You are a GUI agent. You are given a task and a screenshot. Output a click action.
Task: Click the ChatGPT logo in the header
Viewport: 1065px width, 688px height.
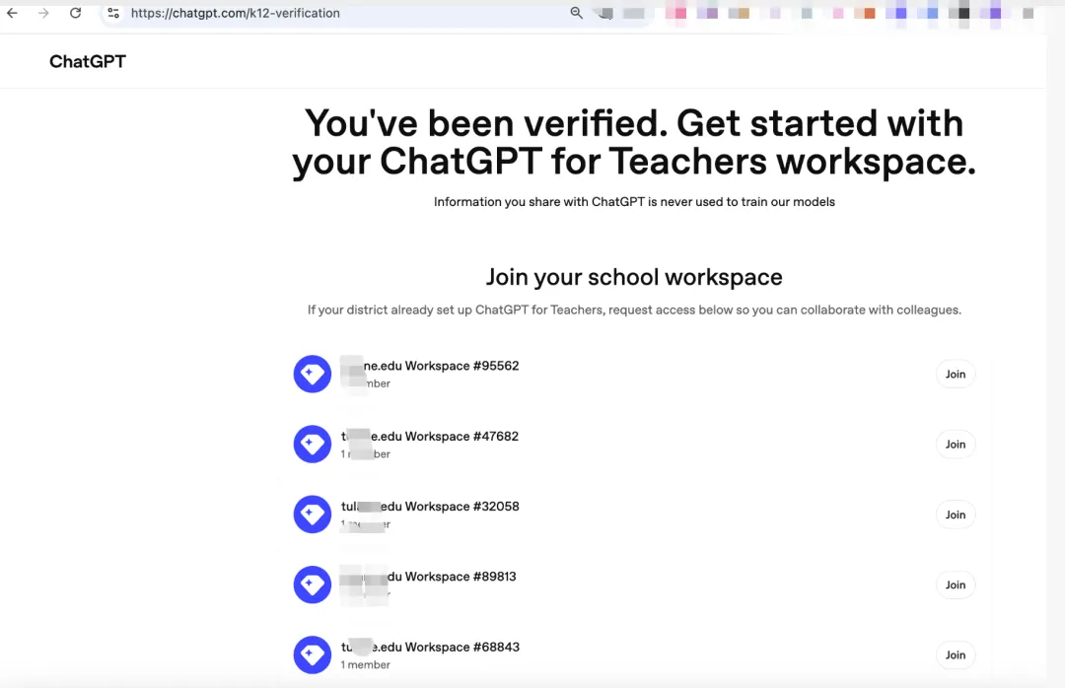(88, 62)
